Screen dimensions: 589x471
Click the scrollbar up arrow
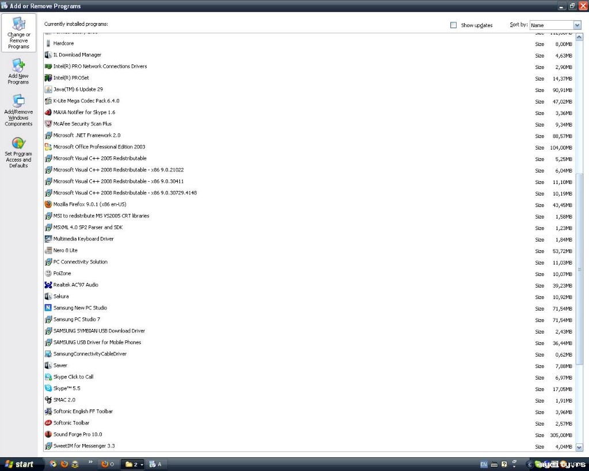579,37
